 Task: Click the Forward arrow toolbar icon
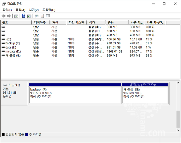click(9, 16)
